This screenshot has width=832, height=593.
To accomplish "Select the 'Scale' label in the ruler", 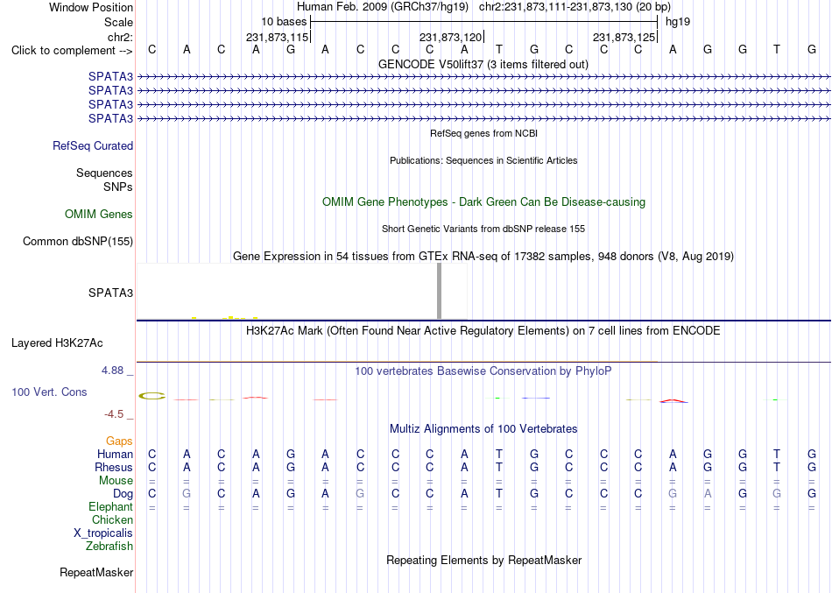I will (118, 22).
